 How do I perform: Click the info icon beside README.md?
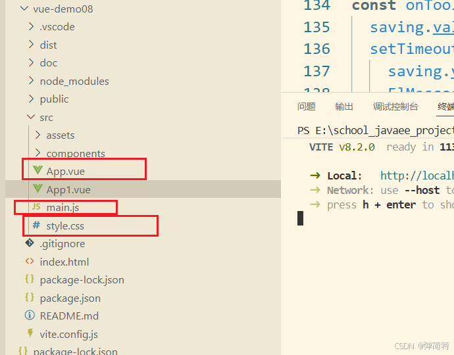30,316
